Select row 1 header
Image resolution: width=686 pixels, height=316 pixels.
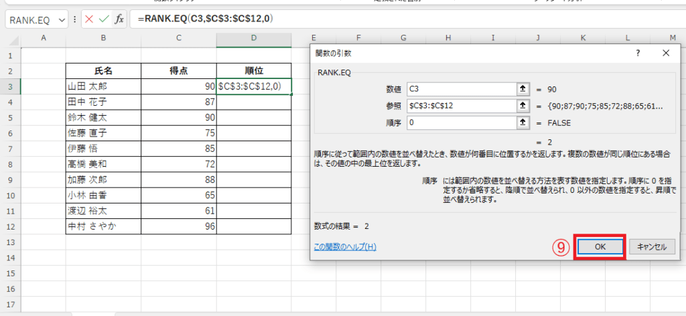tap(11, 56)
